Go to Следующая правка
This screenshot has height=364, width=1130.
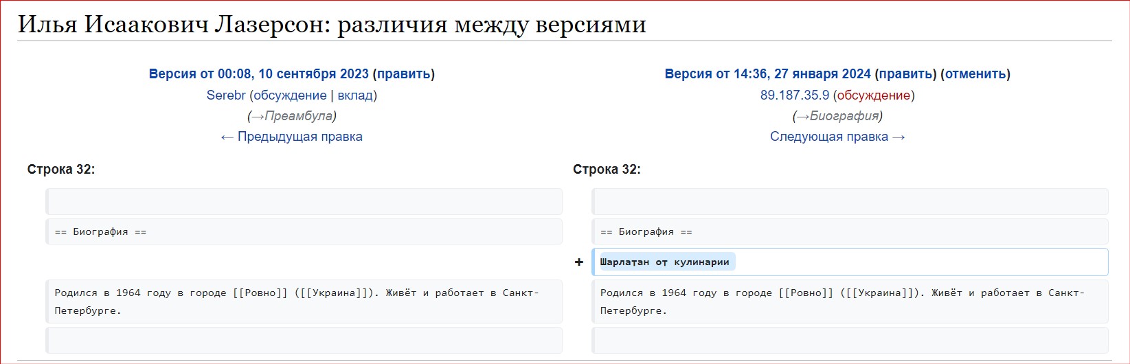pos(837,137)
